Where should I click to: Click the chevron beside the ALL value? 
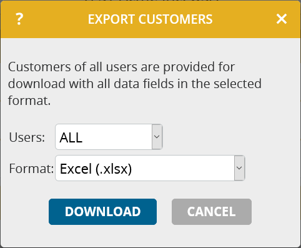click(x=157, y=137)
